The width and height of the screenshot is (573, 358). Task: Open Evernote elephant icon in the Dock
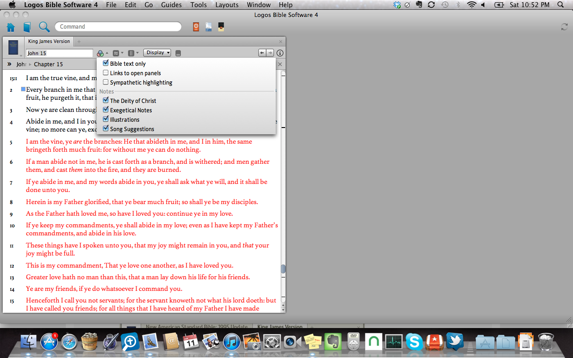(332, 342)
